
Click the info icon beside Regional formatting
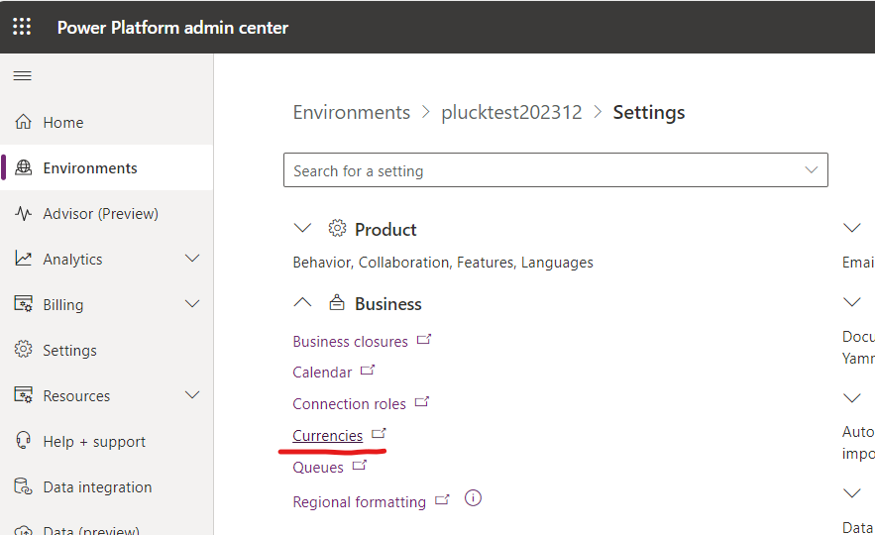tap(473, 498)
